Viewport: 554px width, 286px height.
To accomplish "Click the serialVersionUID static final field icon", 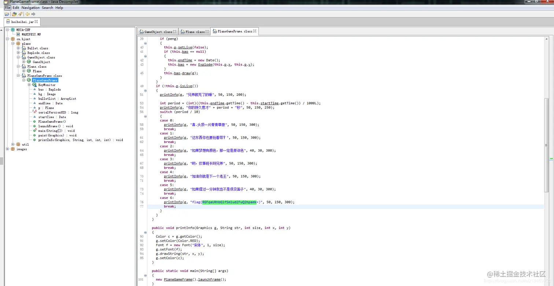I will (35, 112).
